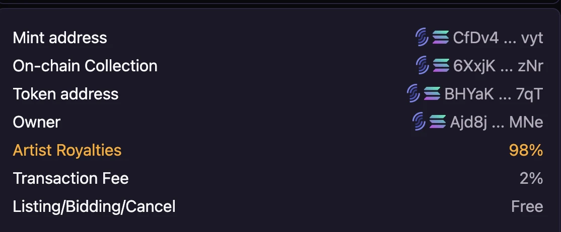
Task: Click the Solana logo icon beside CfDv4 address
Action: tap(441, 37)
